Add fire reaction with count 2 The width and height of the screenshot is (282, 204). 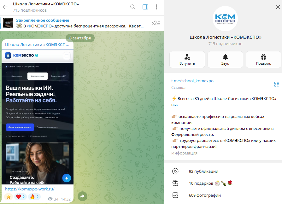pos(34,197)
